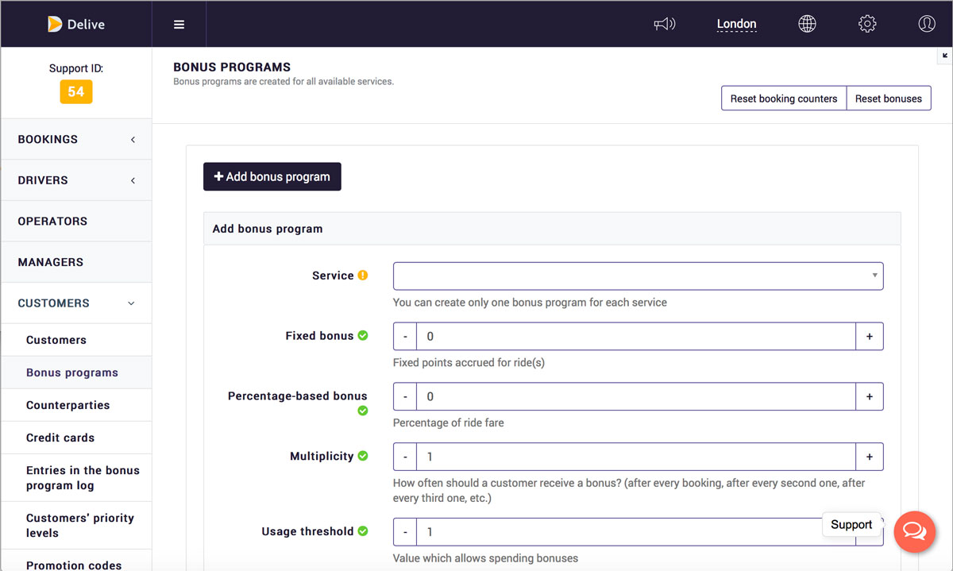Open the user profile icon
953x571 pixels.
click(926, 24)
